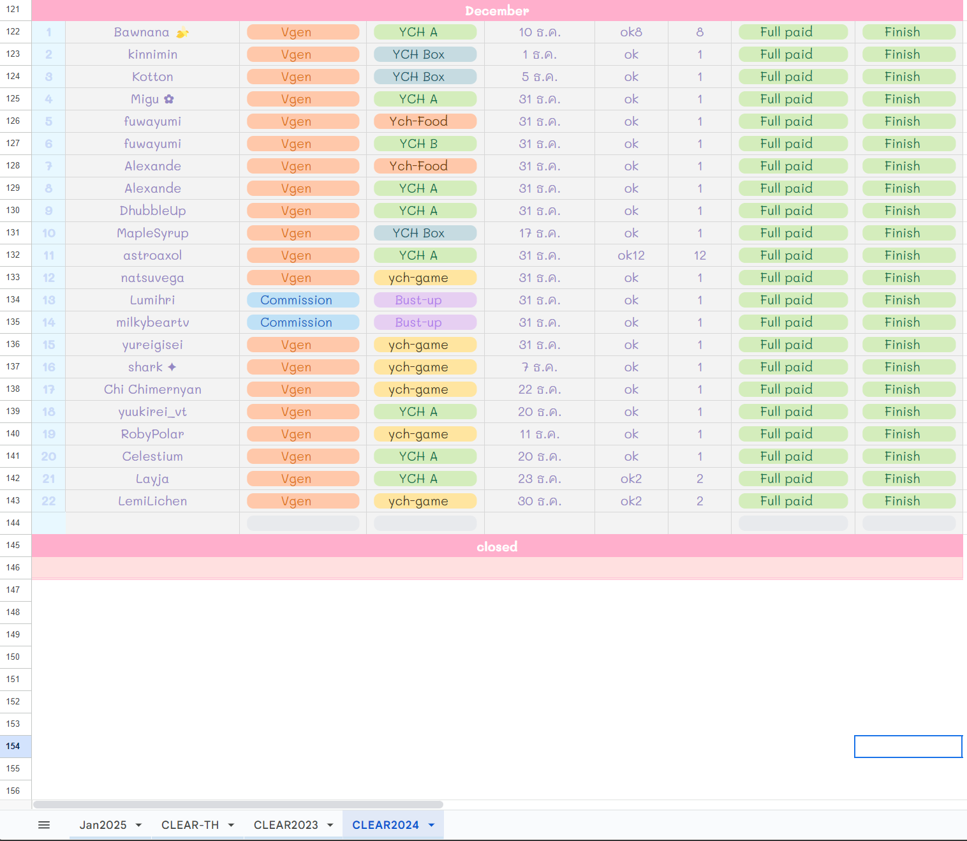Open the all sheets list icon

(x=44, y=825)
